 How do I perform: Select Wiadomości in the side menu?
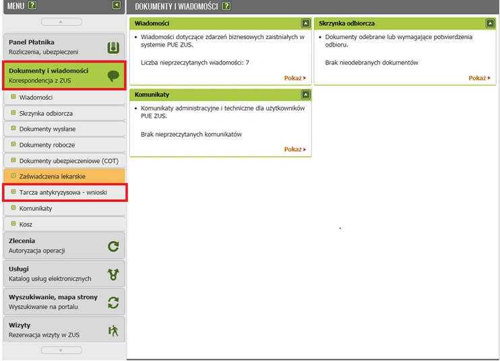point(64,98)
